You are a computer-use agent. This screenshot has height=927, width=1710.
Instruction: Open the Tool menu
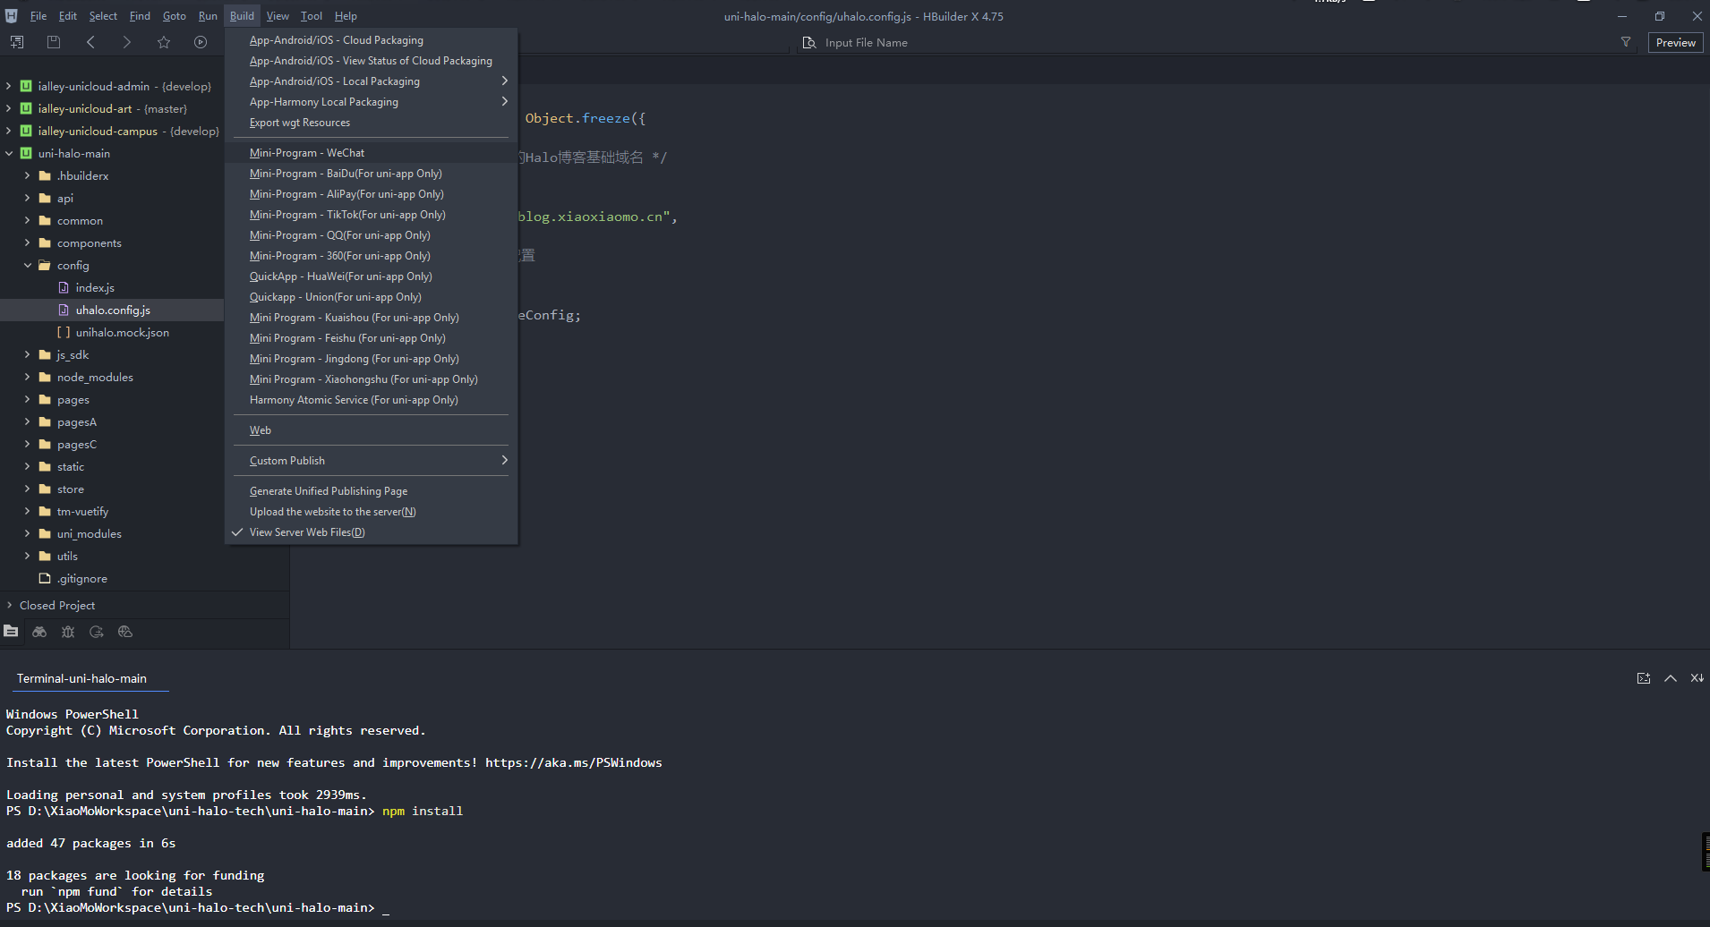[x=312, y=16]
